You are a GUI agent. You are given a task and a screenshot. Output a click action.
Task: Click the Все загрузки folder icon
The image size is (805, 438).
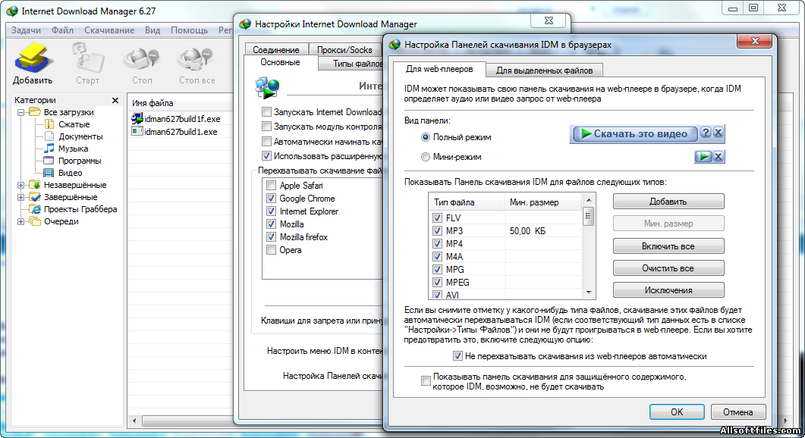pos(35,112)
